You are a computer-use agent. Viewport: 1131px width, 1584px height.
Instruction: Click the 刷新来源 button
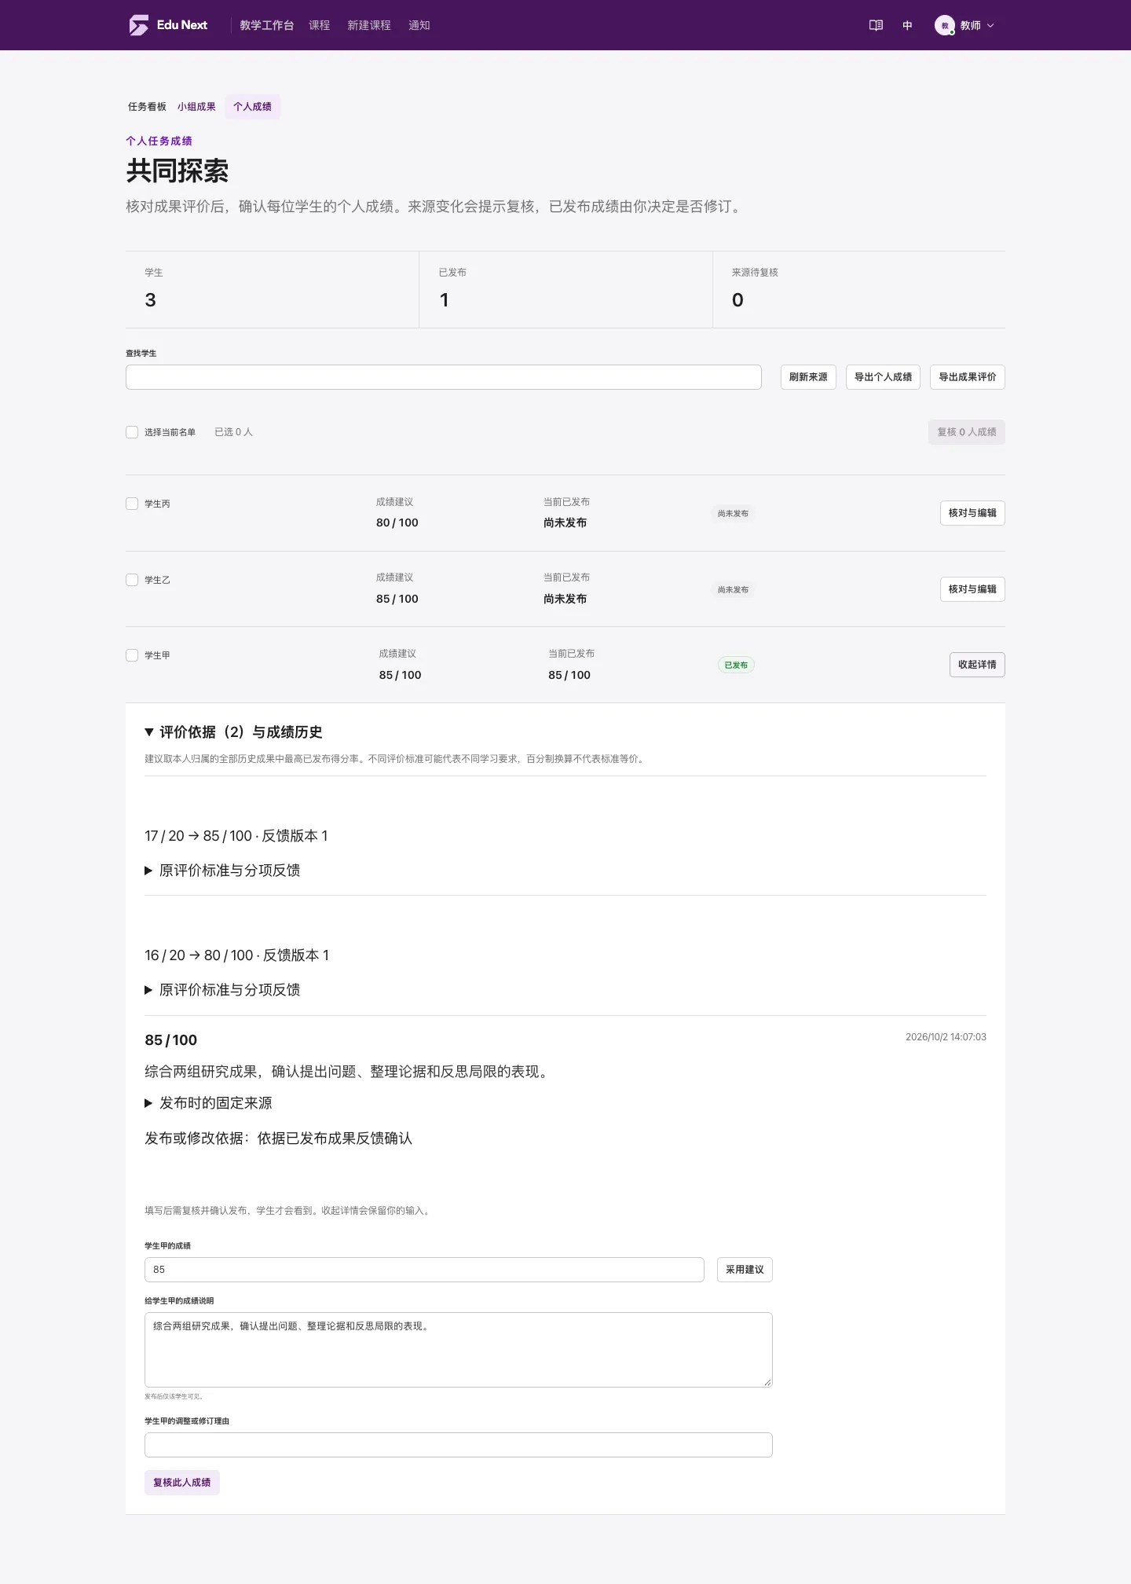click(x=808, y=377)
